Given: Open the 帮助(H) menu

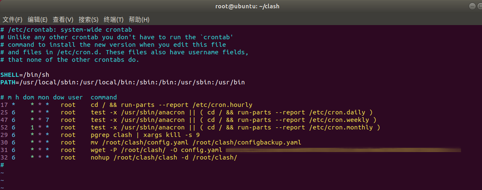Looking at the screenshot, I should (139, 20).
